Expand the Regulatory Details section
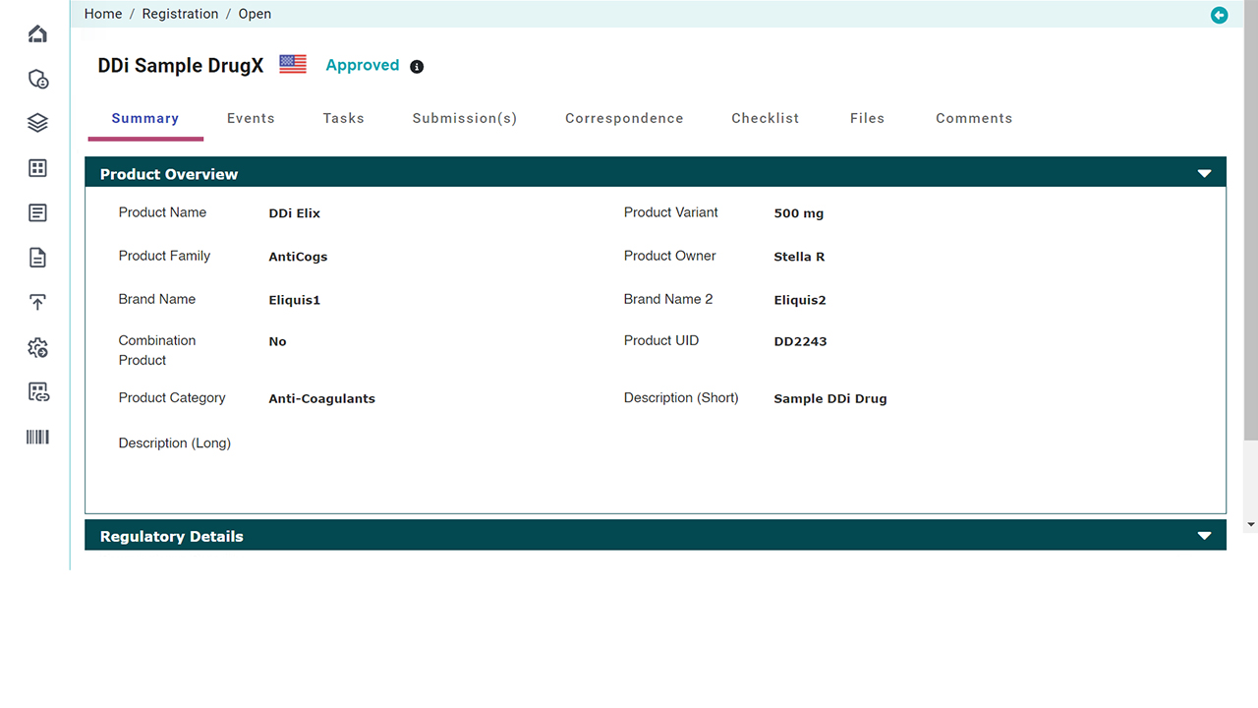The height and width of the screenshot is (708, 1258). (x=1204, y=536)
